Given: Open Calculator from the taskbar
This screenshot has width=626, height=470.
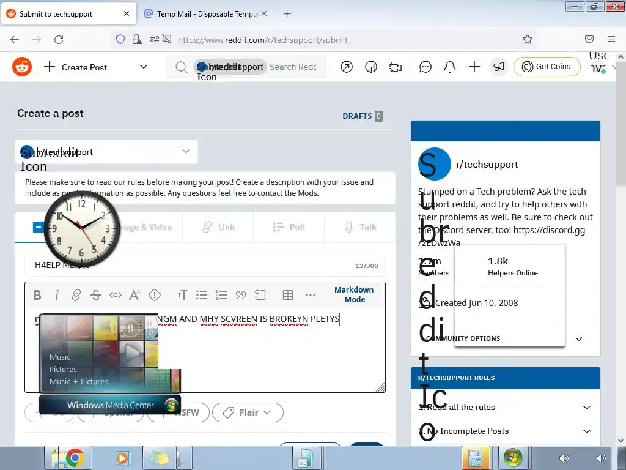Looking at the screenshot, I should coord(475,458).
